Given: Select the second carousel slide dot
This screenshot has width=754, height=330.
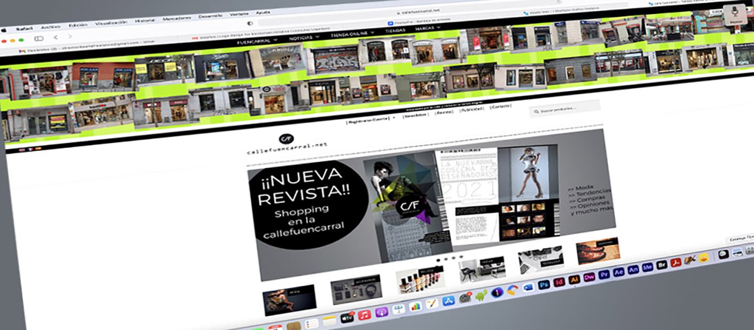Looking at the screenshot, I should point(445,258).
